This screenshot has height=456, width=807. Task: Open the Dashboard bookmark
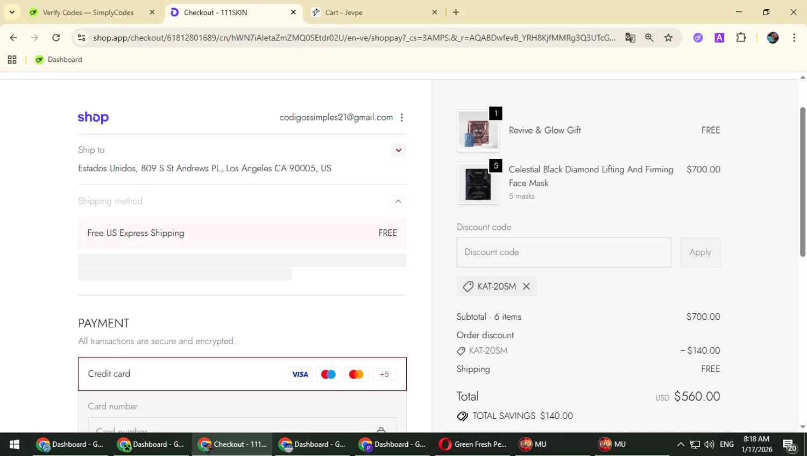tap(58, 60)
